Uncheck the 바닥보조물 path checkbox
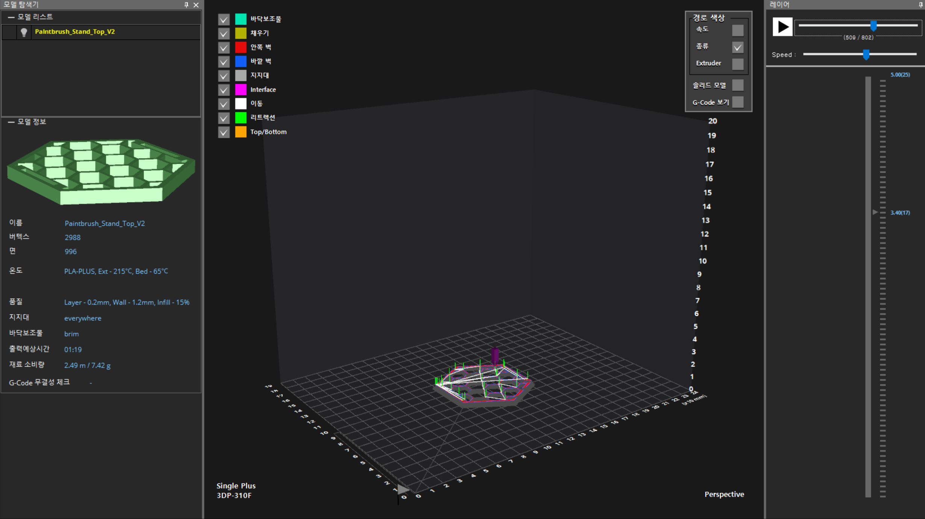 point(224,19)
